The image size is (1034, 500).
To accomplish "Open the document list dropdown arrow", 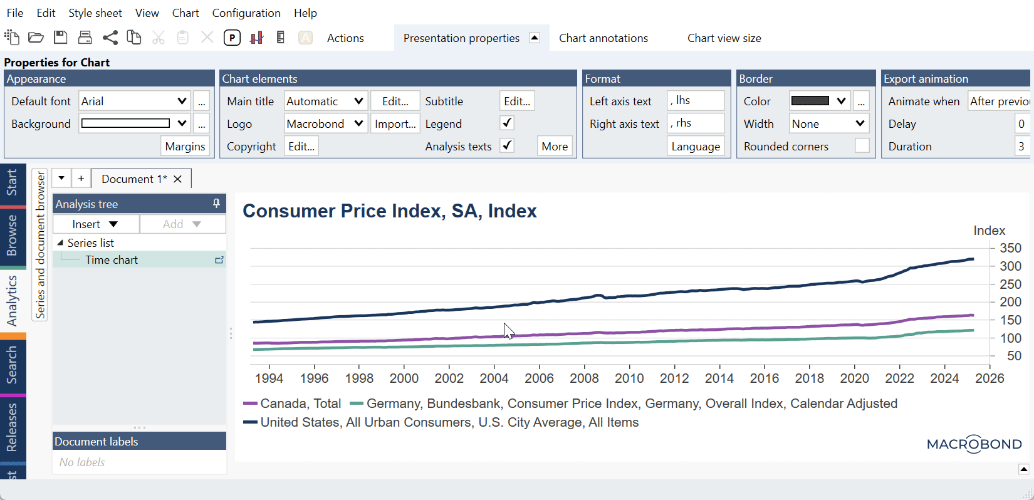I will [61, 179].
